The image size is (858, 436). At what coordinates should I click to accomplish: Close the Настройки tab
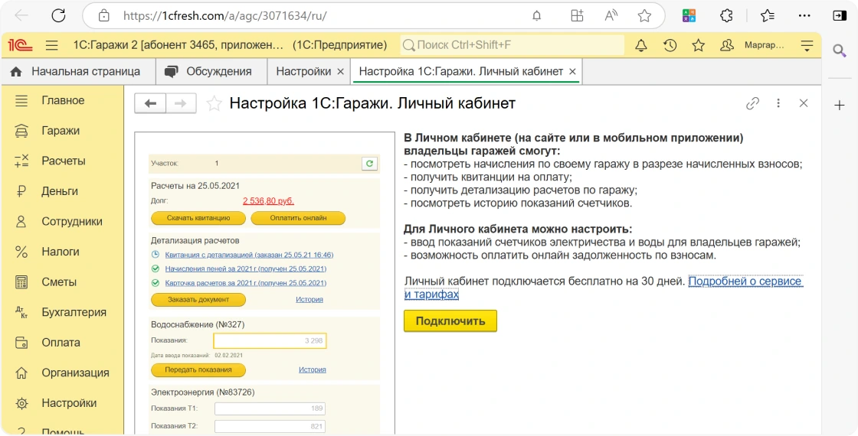(x=340, y=72)
